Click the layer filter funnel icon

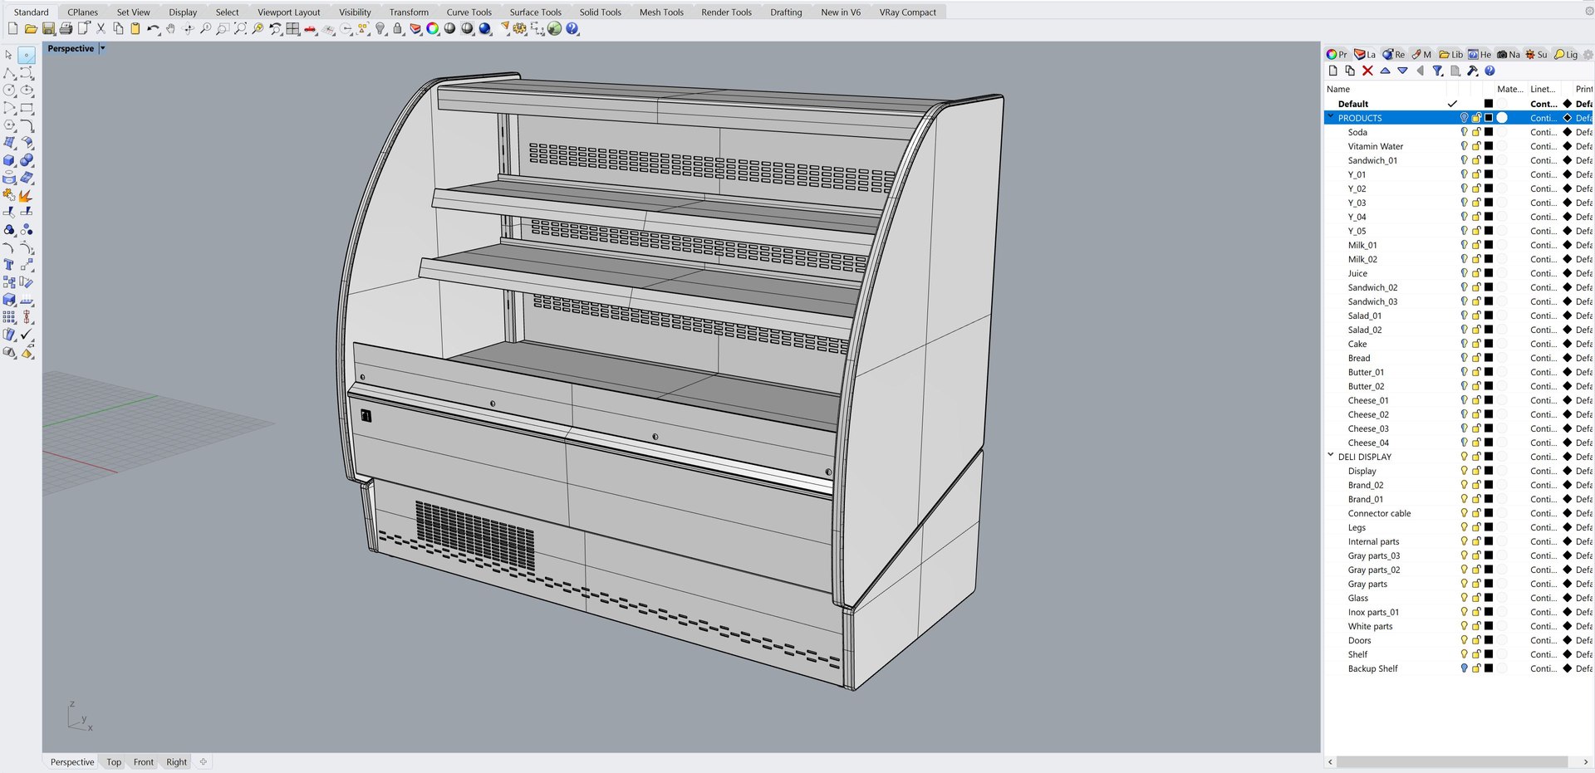click(1437, 71)
